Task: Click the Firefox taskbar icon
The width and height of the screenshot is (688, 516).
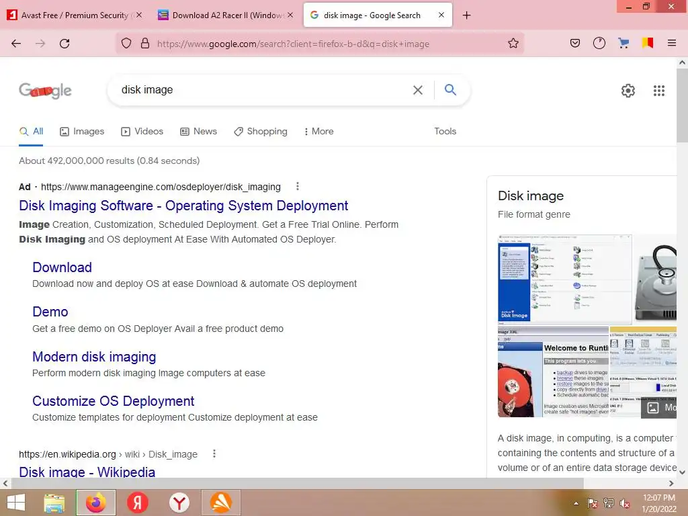Action: coord(95,503)
